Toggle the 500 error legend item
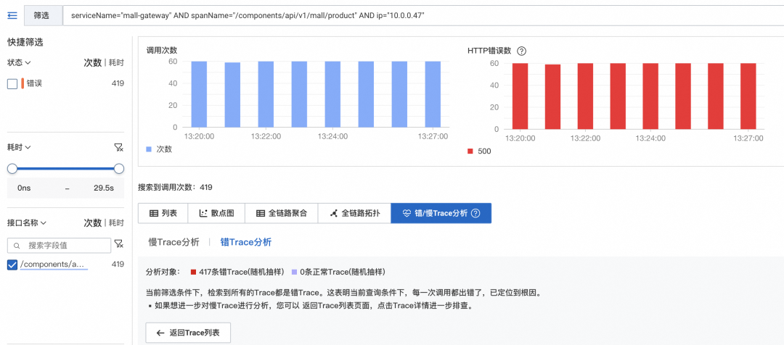This screenshot has width=784, height=345. coord(479,151)
